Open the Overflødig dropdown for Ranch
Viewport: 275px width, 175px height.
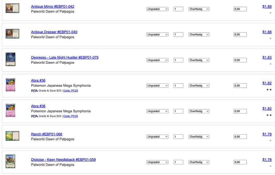click(199, 137)
